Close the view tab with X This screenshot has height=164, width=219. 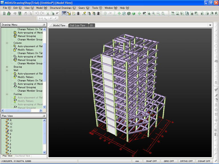tap(210, 25)
